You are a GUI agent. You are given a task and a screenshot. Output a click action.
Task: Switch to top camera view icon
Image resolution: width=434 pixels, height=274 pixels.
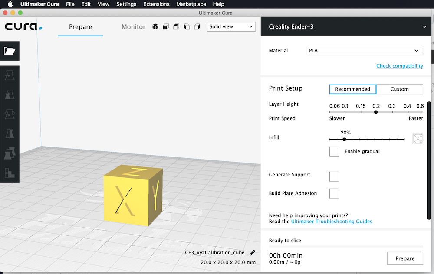click(176, 26)
